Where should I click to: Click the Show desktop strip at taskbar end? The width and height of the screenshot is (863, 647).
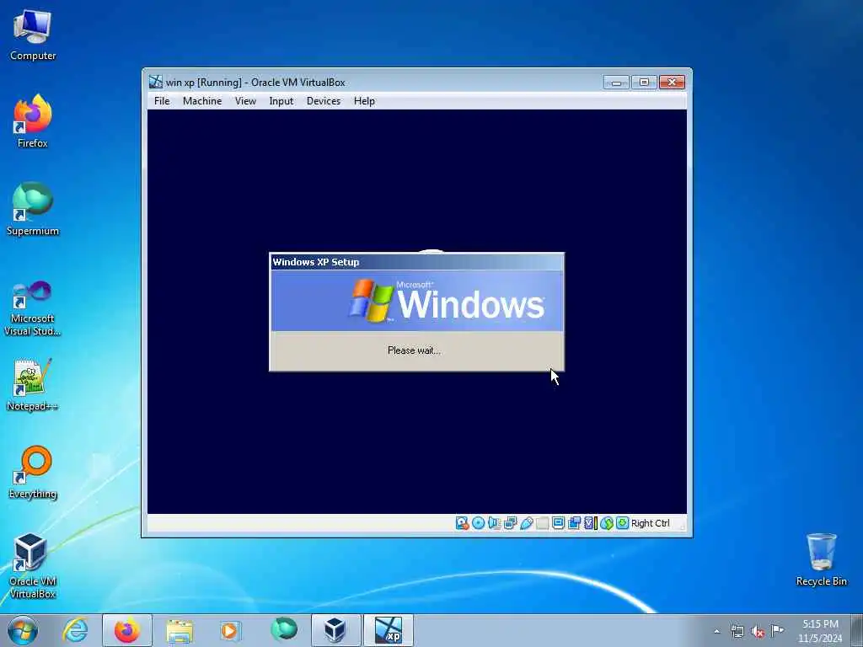click(857, 630)
